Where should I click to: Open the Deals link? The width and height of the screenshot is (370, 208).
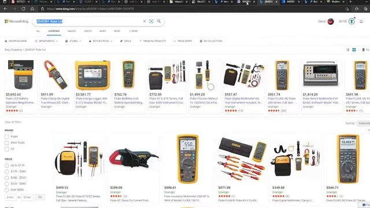point(126,41)
